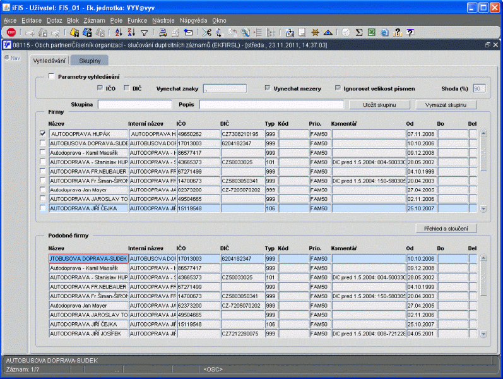Click IČO 49650262 cell in Firmy
This screenshot has width=503, height=379.
tap(198, 134)
